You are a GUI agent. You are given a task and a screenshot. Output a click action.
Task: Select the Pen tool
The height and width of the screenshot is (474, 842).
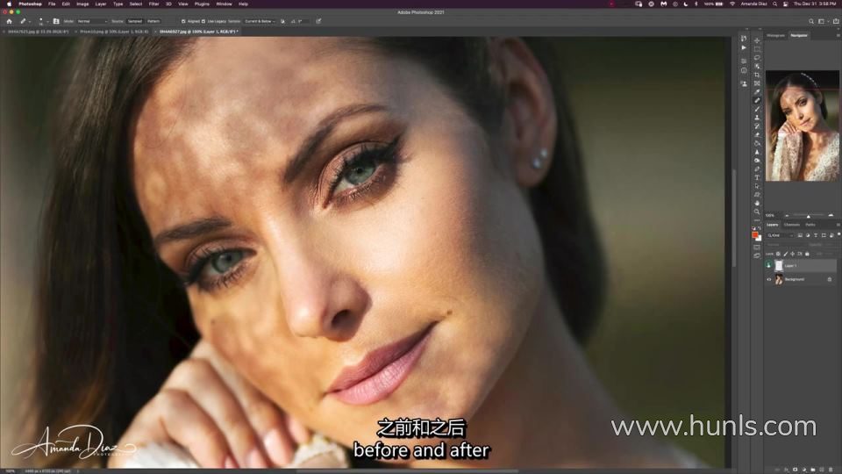[x=757, y=169]
